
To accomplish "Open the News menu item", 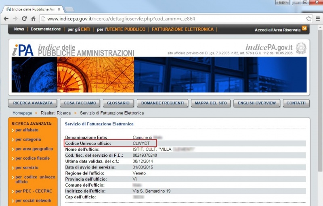I will (19, 29).
